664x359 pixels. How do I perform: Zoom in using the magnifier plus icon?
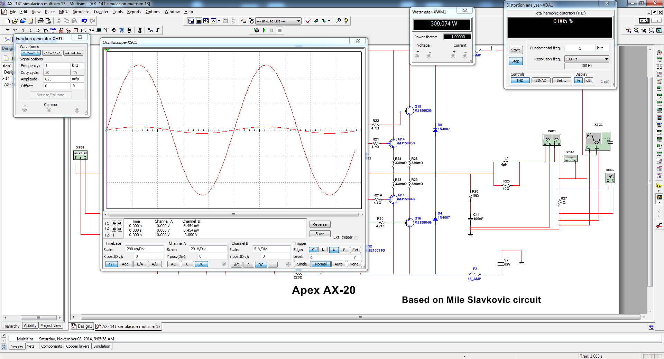[x=629, y=30]
